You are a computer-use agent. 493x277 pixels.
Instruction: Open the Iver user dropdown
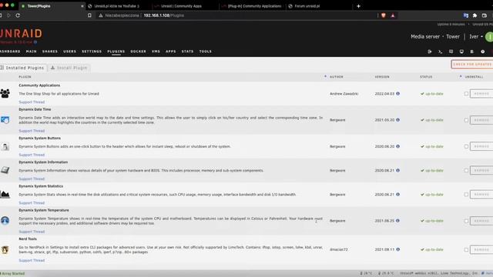click(476, 37)
